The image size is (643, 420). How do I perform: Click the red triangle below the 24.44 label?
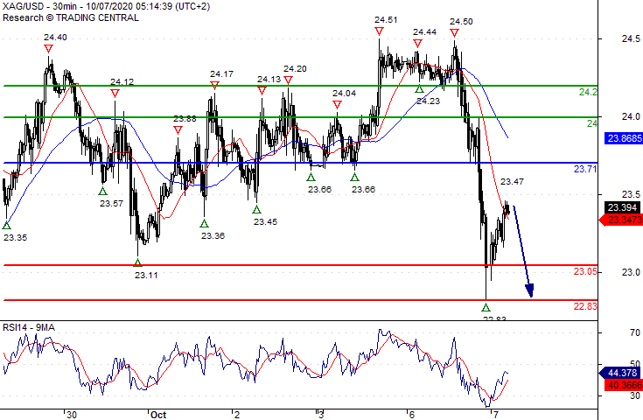coord(417,43)
